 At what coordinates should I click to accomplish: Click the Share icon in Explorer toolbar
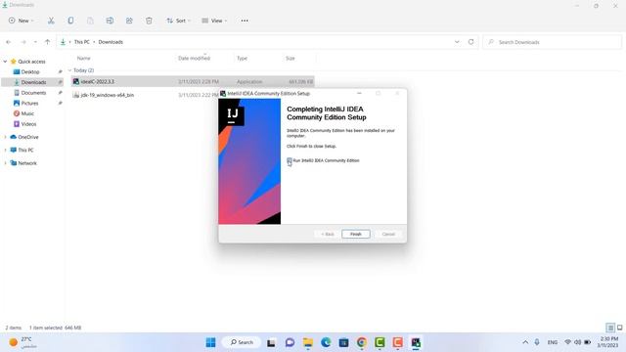[129, 21]
